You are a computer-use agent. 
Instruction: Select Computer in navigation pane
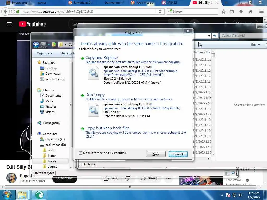click(x=50, y=134)
